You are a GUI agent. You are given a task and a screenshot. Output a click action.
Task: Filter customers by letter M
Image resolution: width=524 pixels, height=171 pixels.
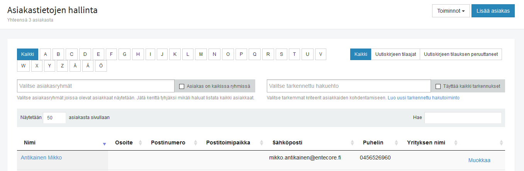click(x=201, y=54)
